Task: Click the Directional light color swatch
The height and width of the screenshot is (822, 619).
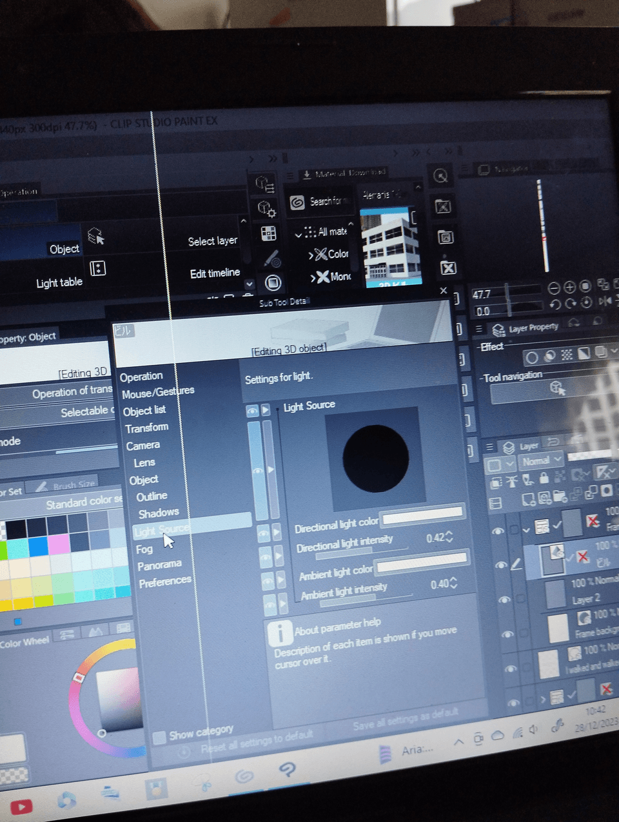Action: (x=423, y=515)
